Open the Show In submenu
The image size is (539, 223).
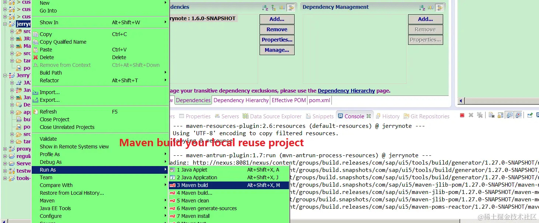tap(100, 22)
